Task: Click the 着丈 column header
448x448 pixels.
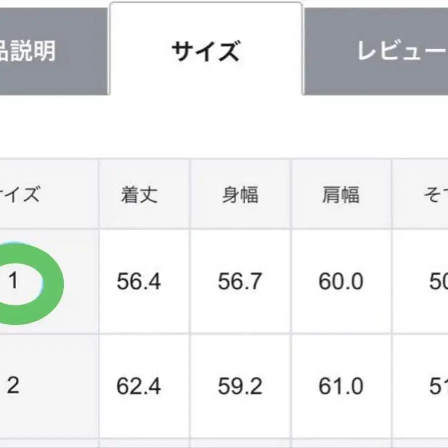Action: pyautogui.click(x=139, y=195)
